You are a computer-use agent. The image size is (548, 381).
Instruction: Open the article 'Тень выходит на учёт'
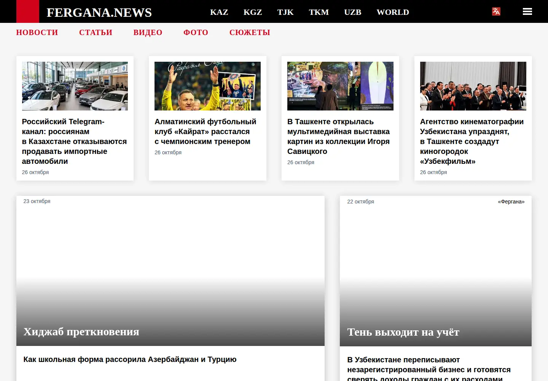click(x=403, y=332)
